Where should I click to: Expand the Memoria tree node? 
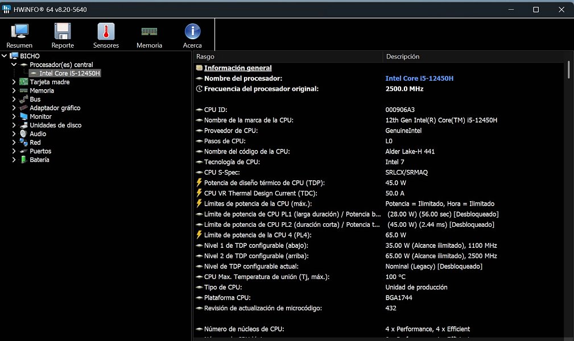14,90
